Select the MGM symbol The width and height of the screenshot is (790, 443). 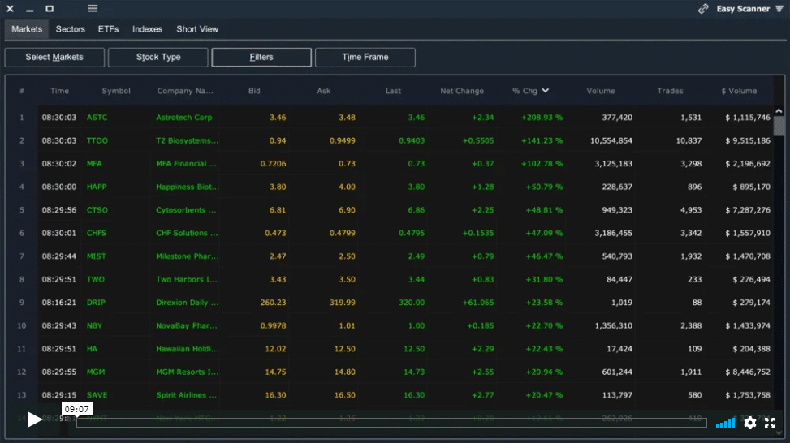96,372
